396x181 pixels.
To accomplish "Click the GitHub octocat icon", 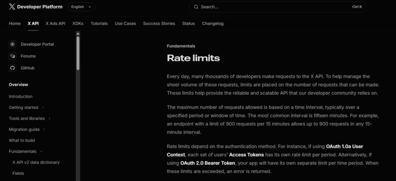I will 13,68.
